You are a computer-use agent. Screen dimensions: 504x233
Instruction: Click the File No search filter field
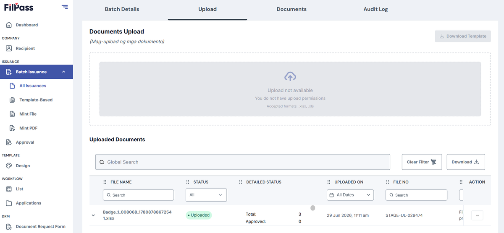coord(417,195)
